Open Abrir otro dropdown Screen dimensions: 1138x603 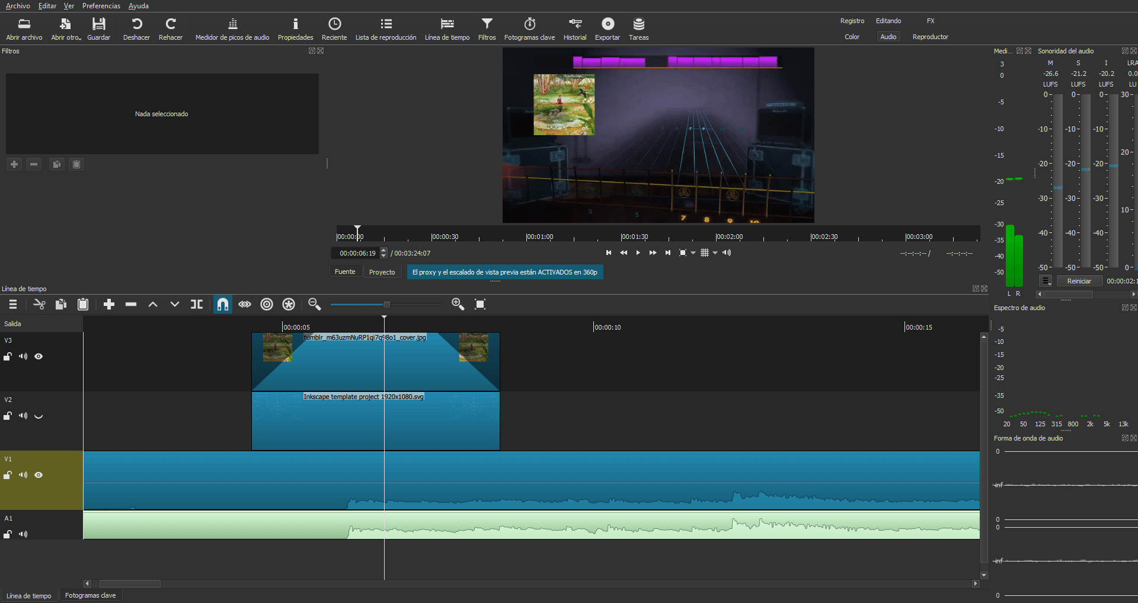[66, 28]
